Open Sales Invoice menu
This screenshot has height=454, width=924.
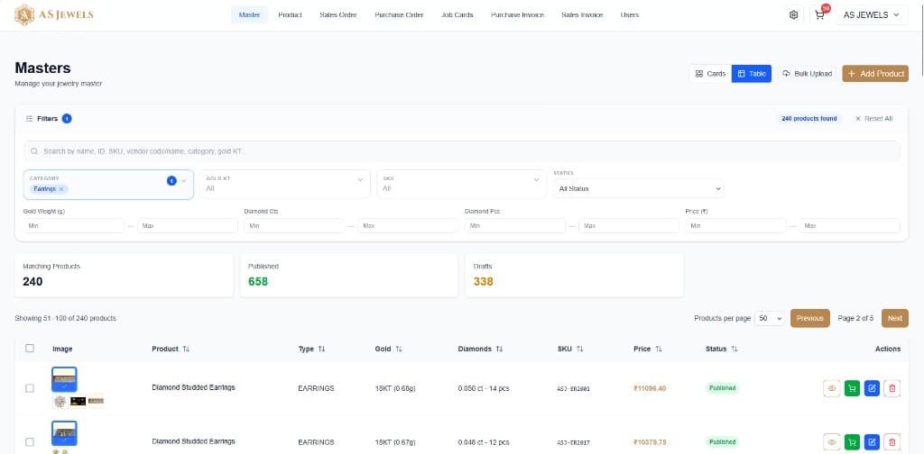pos(582,14)
